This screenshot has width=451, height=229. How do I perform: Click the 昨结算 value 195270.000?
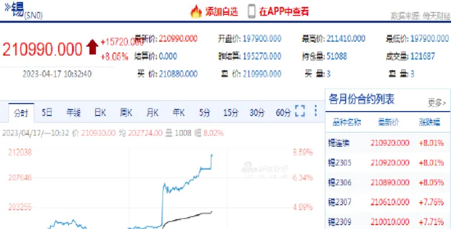pyautogui.click(x=262, y=56)
